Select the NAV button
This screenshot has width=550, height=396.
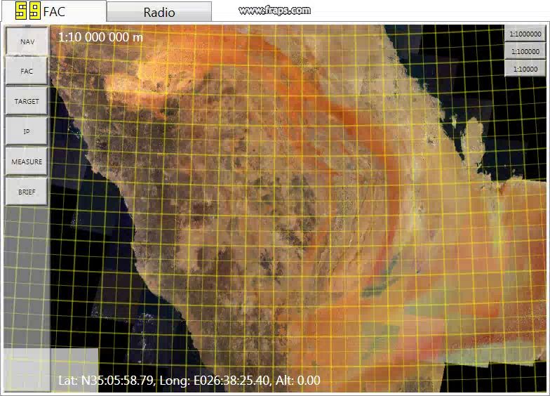(27, 41)
